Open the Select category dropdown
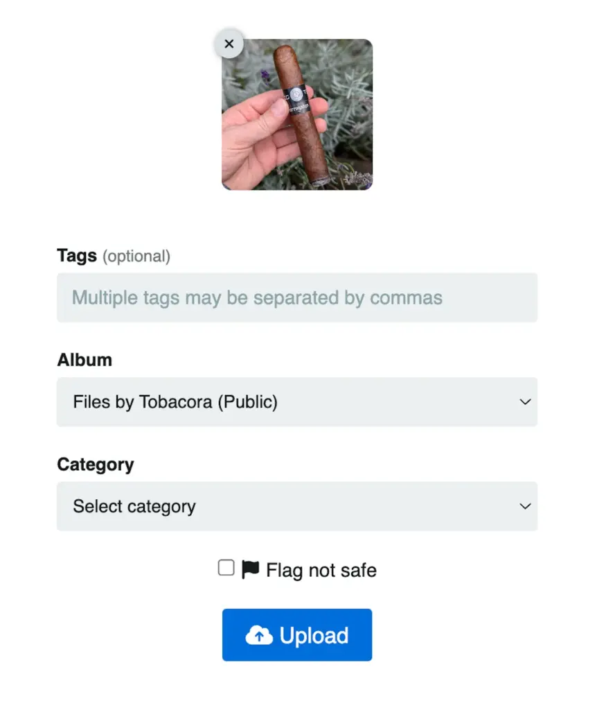The image size is (597, 710). tap(297, 506)
